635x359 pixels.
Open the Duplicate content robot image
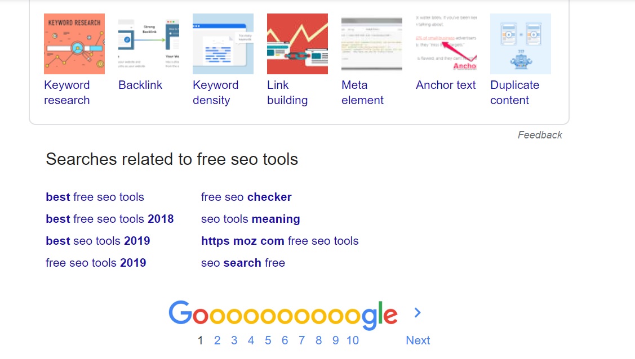pos(521,44)
